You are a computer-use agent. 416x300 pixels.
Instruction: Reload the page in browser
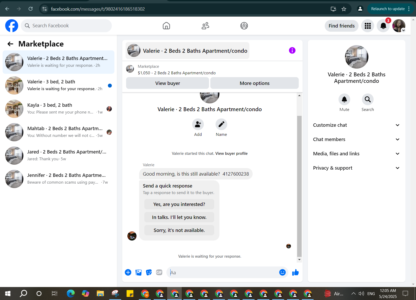(30, 9)
